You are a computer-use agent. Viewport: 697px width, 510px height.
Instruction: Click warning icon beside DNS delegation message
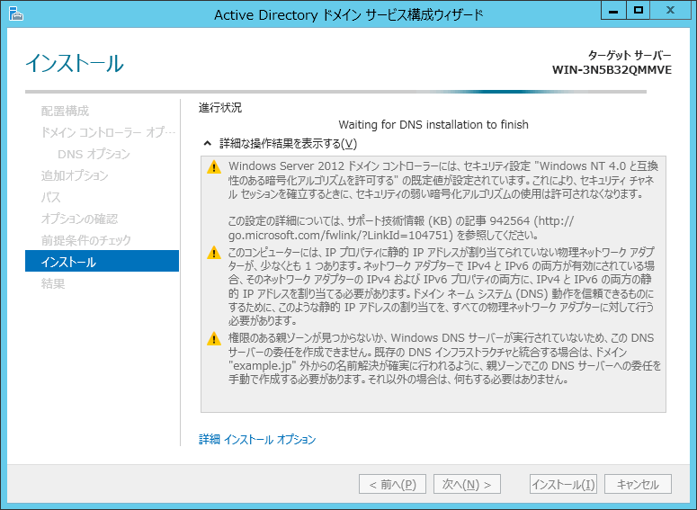214,339
